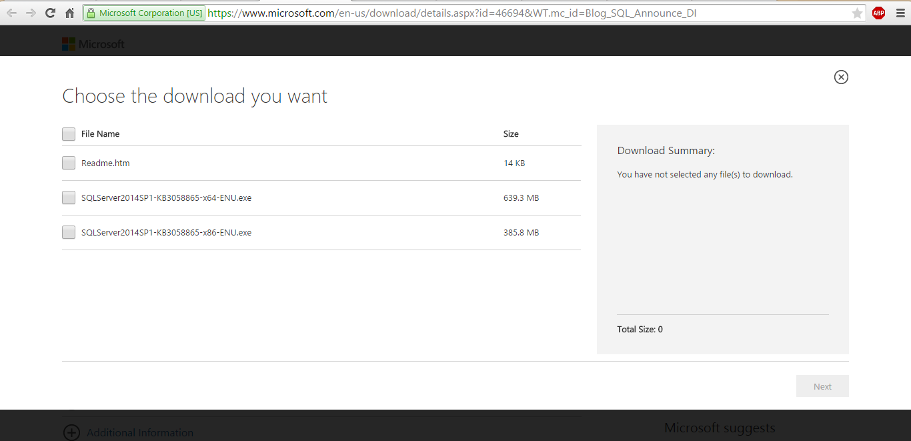Screen dimensions: 911x441
Task: Click the 14 KB size value
Action: point(514,163)
